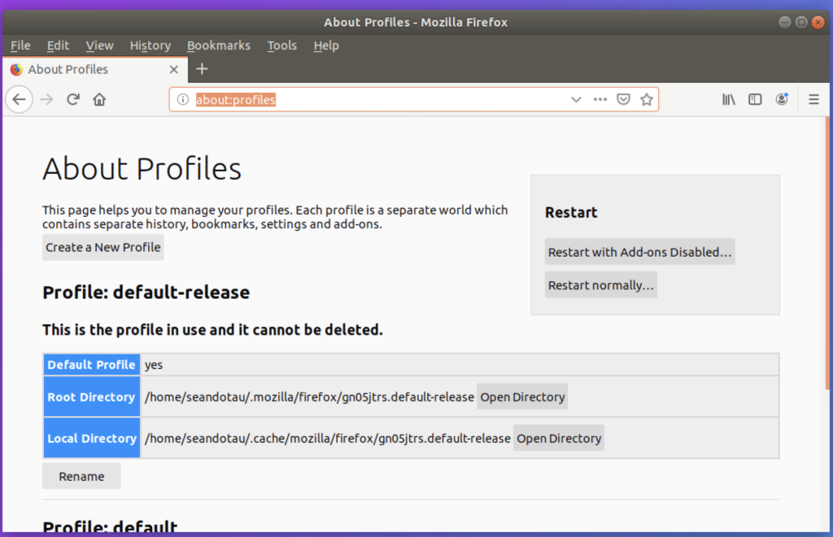Show site information icon in address bar

183,99
